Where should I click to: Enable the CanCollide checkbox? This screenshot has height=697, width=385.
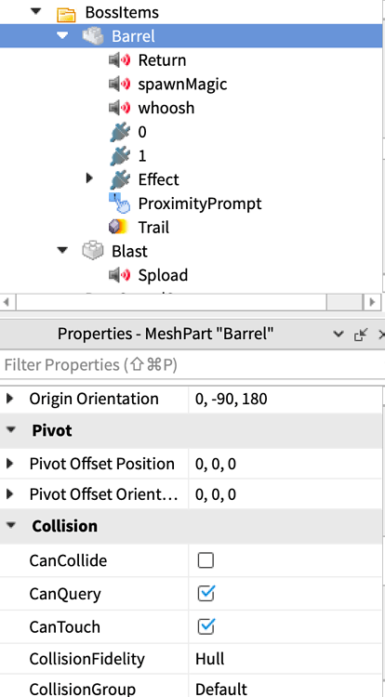coord(206,560)
